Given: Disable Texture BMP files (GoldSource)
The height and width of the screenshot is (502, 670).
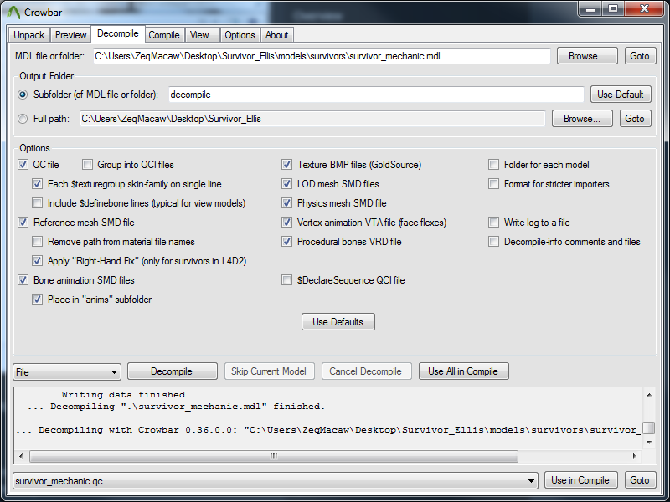Looking at the screenshot, I should [x=286, y=165].
